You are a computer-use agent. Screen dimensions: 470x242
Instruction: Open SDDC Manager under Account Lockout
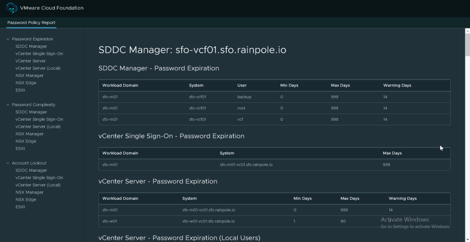click(31, 170)
